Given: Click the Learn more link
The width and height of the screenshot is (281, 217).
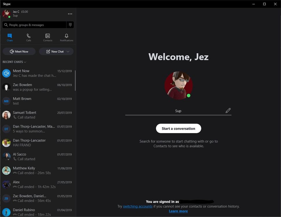Looking at the screenshot, I should (178, 211).
